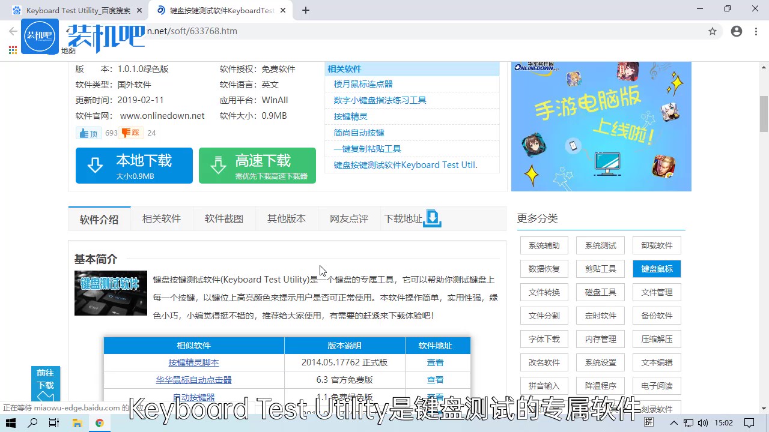Click the thumbs-up 顶 vote icon
Image resolution: width=769 pixels, height=432 pixels.
click(89, 133)
